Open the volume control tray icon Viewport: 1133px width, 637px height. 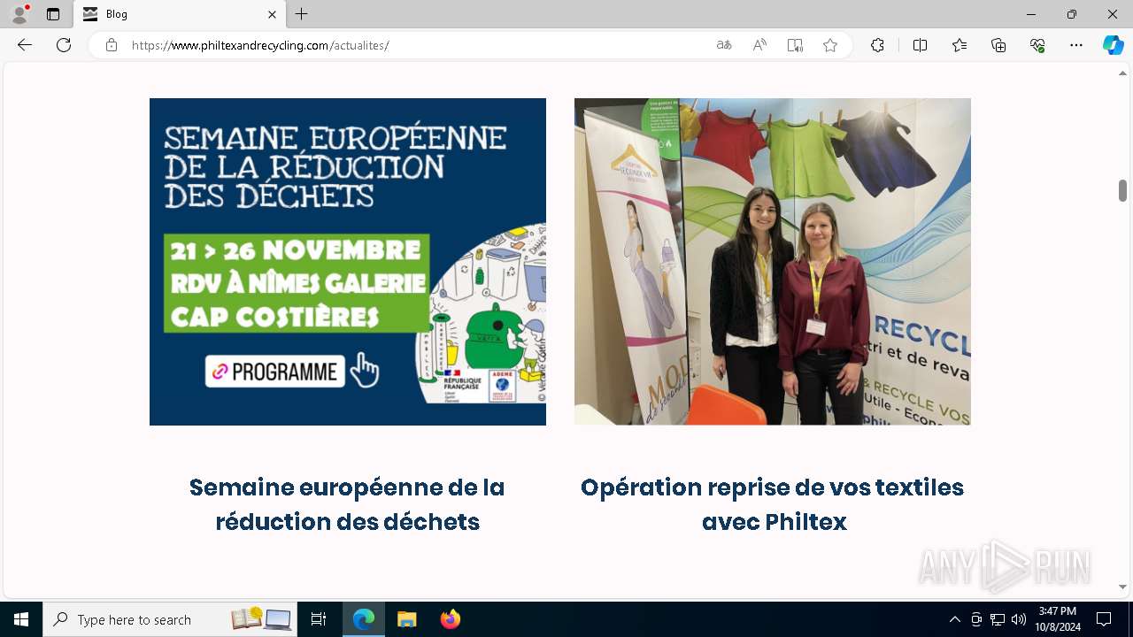[1018, 619]
